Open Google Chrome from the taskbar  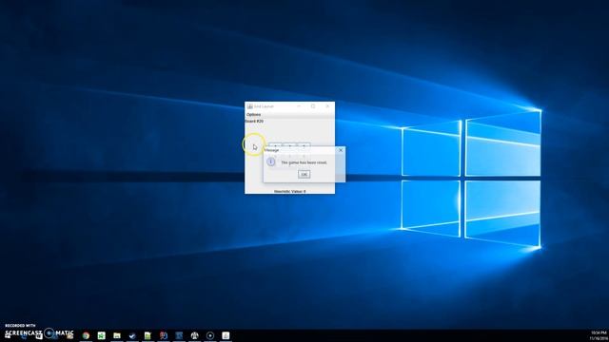pyautogui.click(x=86, y=335)
